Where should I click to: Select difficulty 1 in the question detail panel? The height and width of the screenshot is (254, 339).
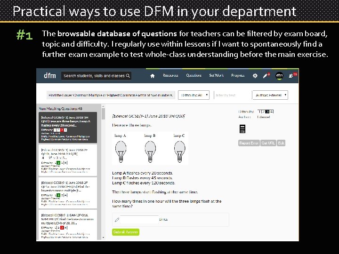click(x=259, y=111)
